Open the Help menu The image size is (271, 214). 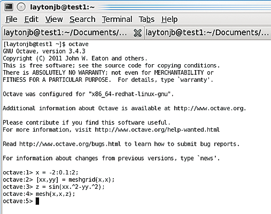(169, 19)
